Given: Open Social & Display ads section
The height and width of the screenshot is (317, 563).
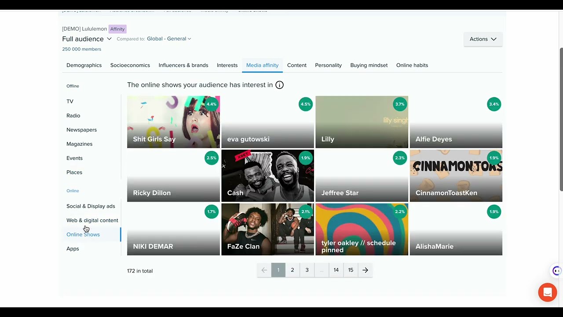Looking at the screenshot, I should [x=91, y=206].
